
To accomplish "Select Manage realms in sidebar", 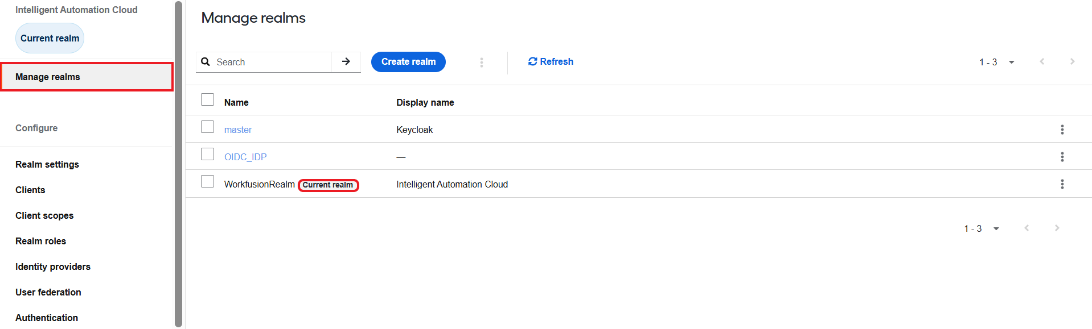I will pyautogui.click(x=87, y=77).
